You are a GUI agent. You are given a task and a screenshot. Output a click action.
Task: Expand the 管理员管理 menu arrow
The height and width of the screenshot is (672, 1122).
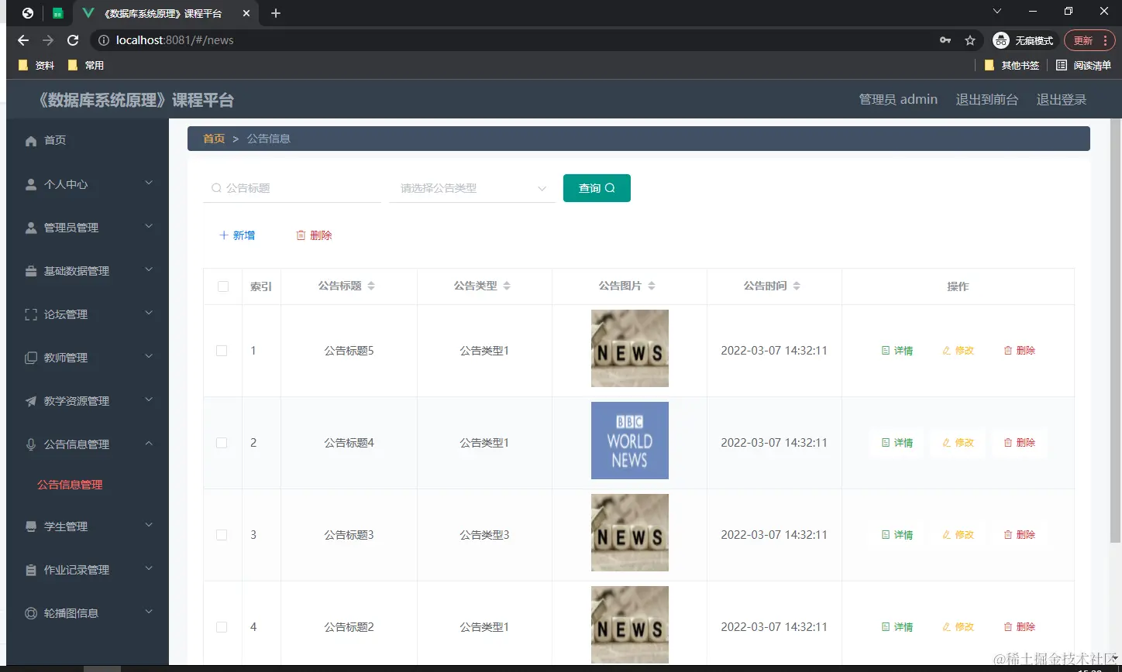pyautogui.click(x=150, y=226)
